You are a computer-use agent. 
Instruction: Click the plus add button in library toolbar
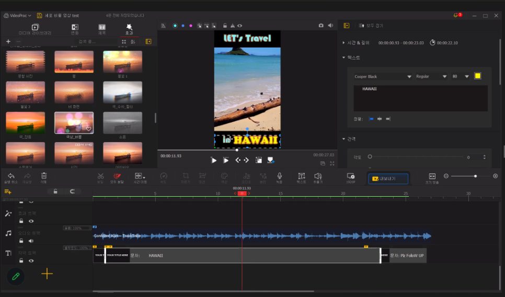click(x=8, y=41)
